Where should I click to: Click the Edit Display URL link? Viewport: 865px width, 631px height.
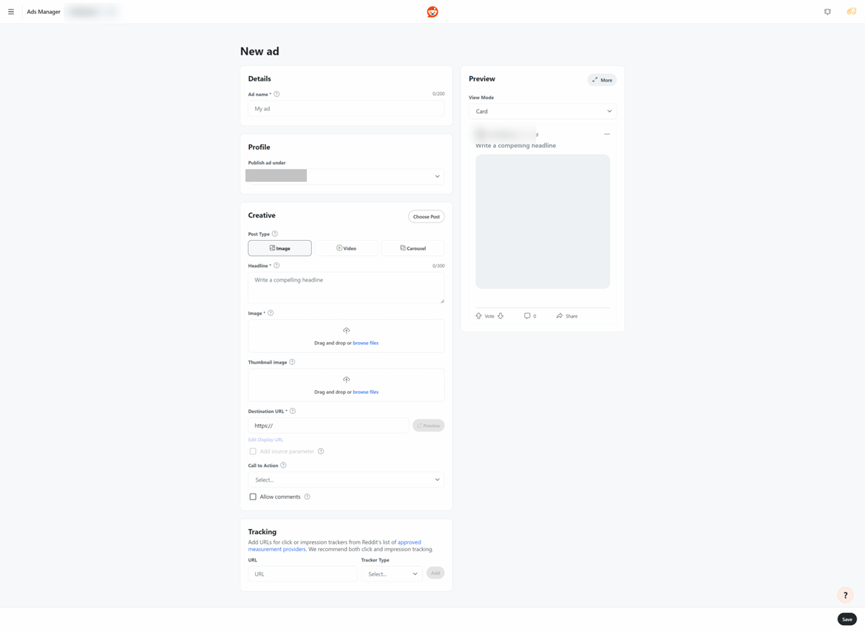pos(265,440)
